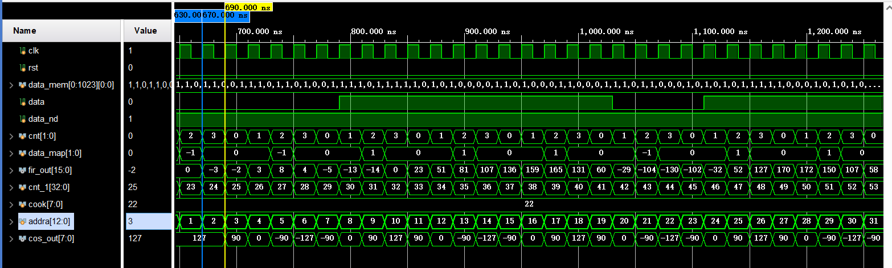The height and width of the screenshot is (268, 892).
Task: Click the data_mem bus icon
Action: (22, 85)
